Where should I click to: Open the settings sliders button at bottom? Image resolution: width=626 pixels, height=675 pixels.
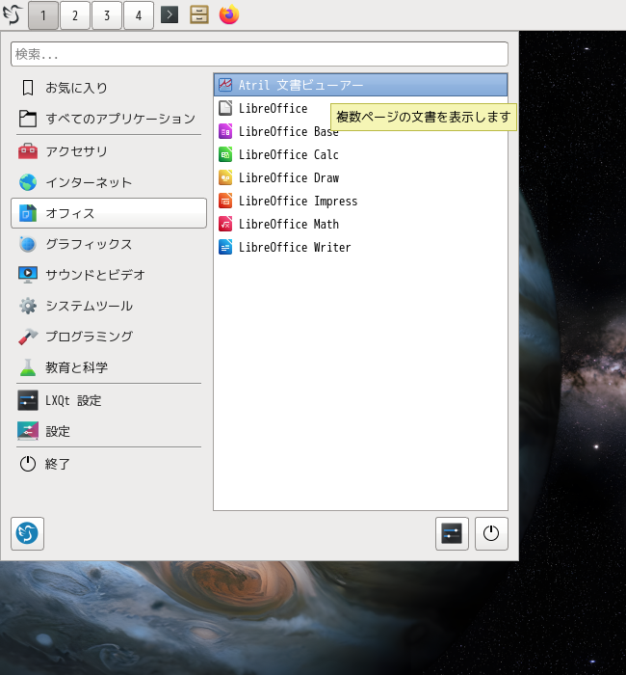452,533
